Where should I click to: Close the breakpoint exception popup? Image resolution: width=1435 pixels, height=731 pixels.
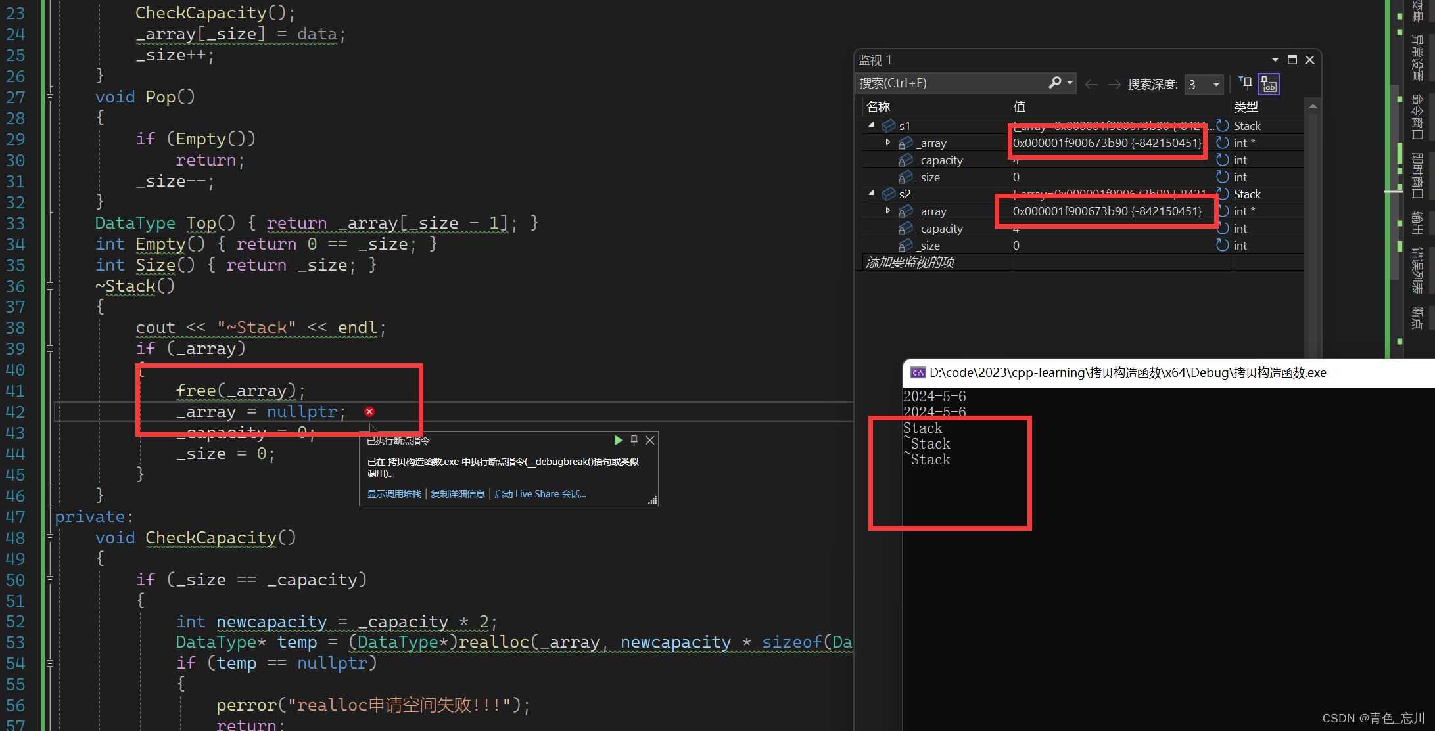pos(650,440)
